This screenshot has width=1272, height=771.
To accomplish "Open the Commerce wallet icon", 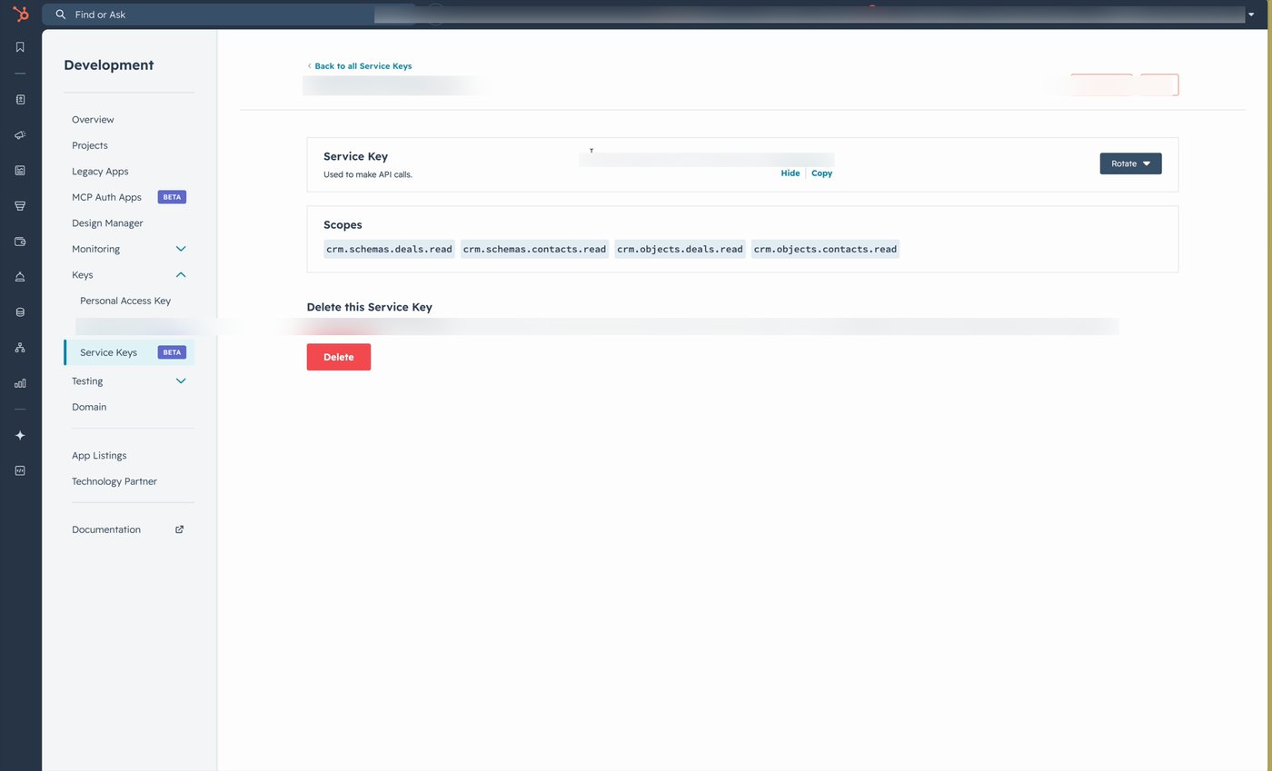I will click(x=20, y=241).
